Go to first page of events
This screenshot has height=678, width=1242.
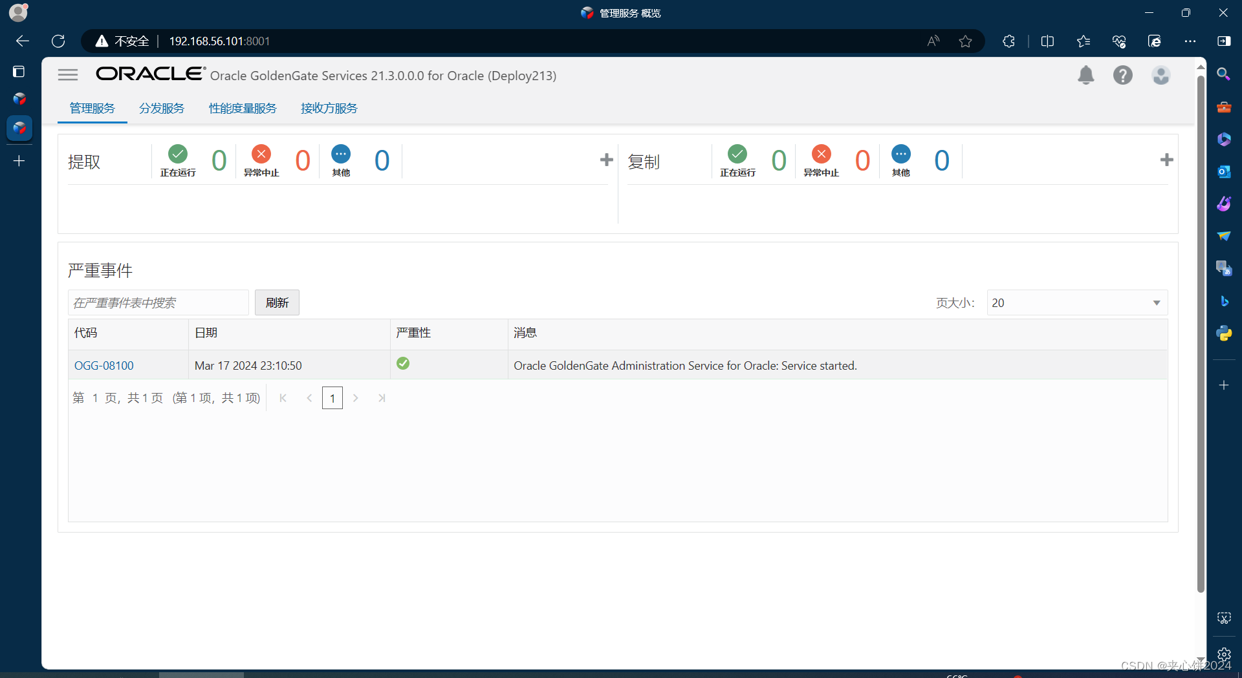pos(283,398)
